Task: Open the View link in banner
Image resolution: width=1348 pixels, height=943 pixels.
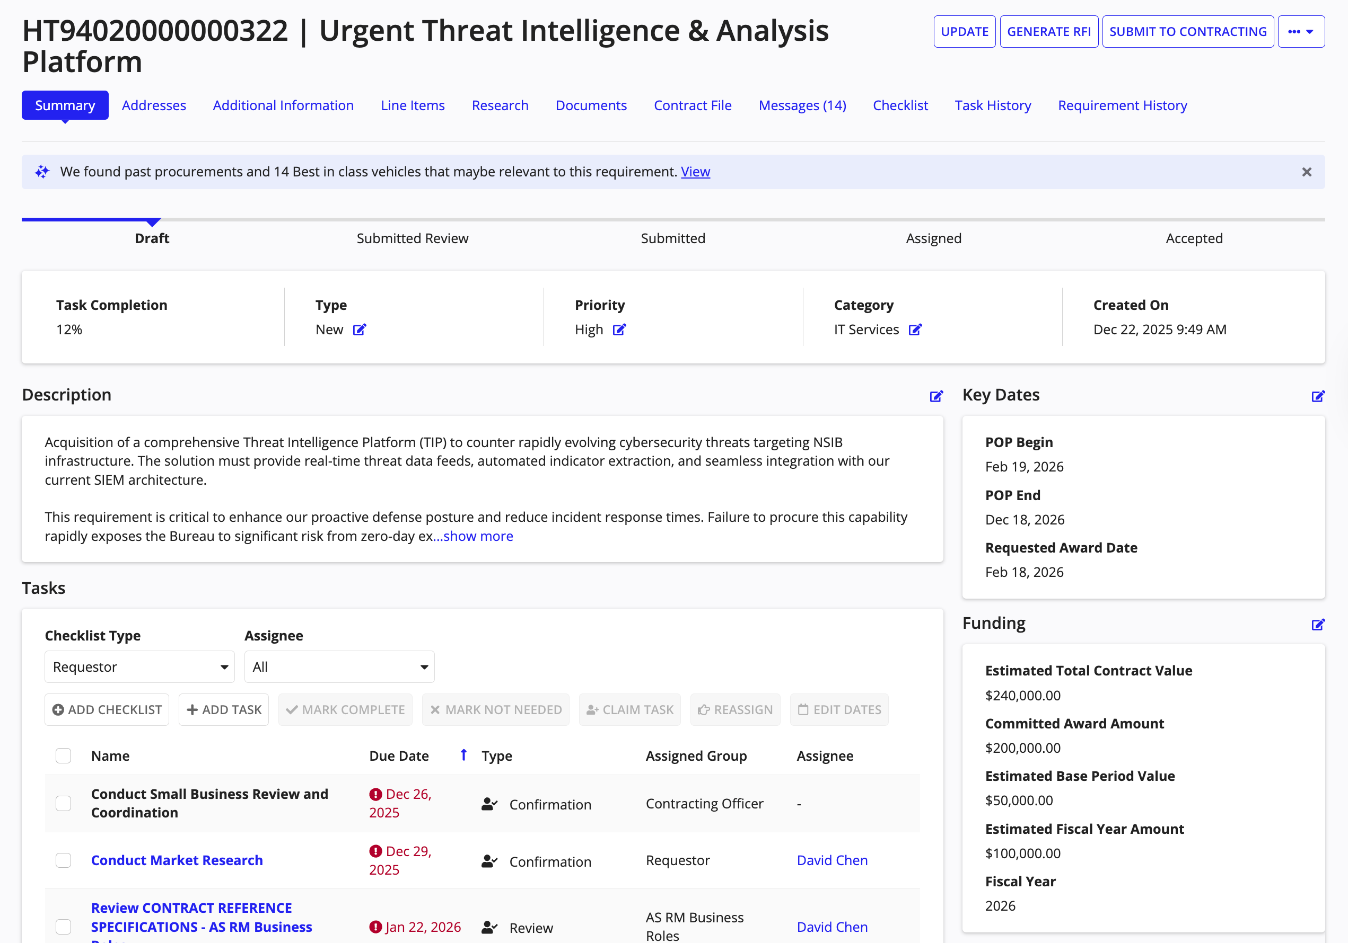Action: [695, 172]
